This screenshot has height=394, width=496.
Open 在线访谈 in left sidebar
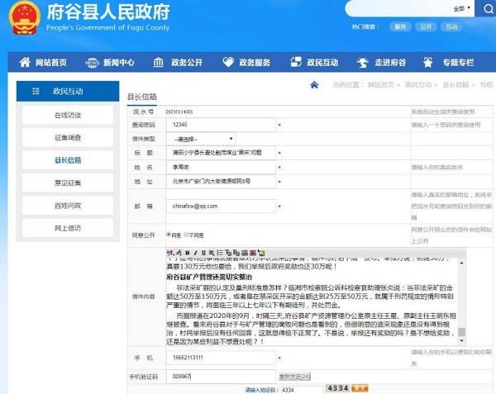coord(68,115)
